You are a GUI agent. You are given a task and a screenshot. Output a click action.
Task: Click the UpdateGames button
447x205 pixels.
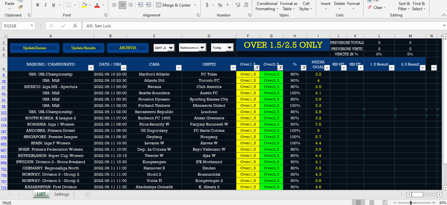coord(35,48)
